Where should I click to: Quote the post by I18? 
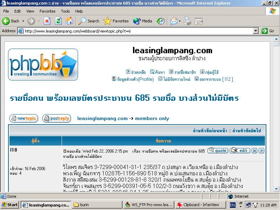[218, 150]
